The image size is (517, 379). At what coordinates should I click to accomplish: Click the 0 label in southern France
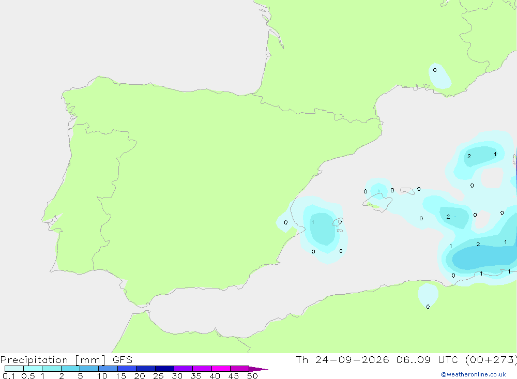coord(435,70)
